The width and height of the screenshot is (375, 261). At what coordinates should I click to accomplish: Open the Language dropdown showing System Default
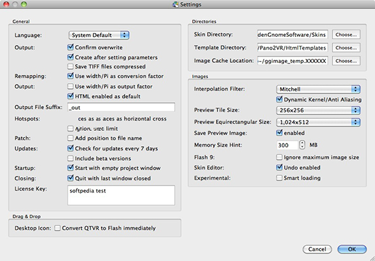pyautogui.click(x=99, y=35)
